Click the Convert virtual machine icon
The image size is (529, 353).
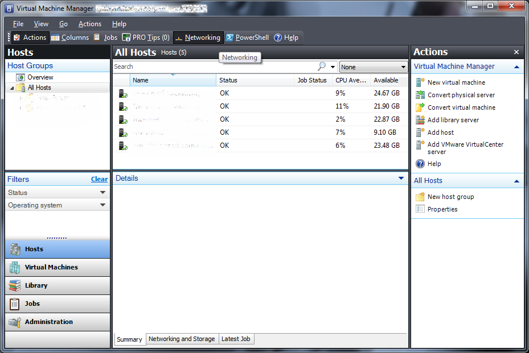point(420,107)
